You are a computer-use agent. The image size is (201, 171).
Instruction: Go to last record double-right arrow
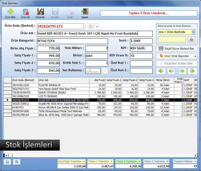192,71
